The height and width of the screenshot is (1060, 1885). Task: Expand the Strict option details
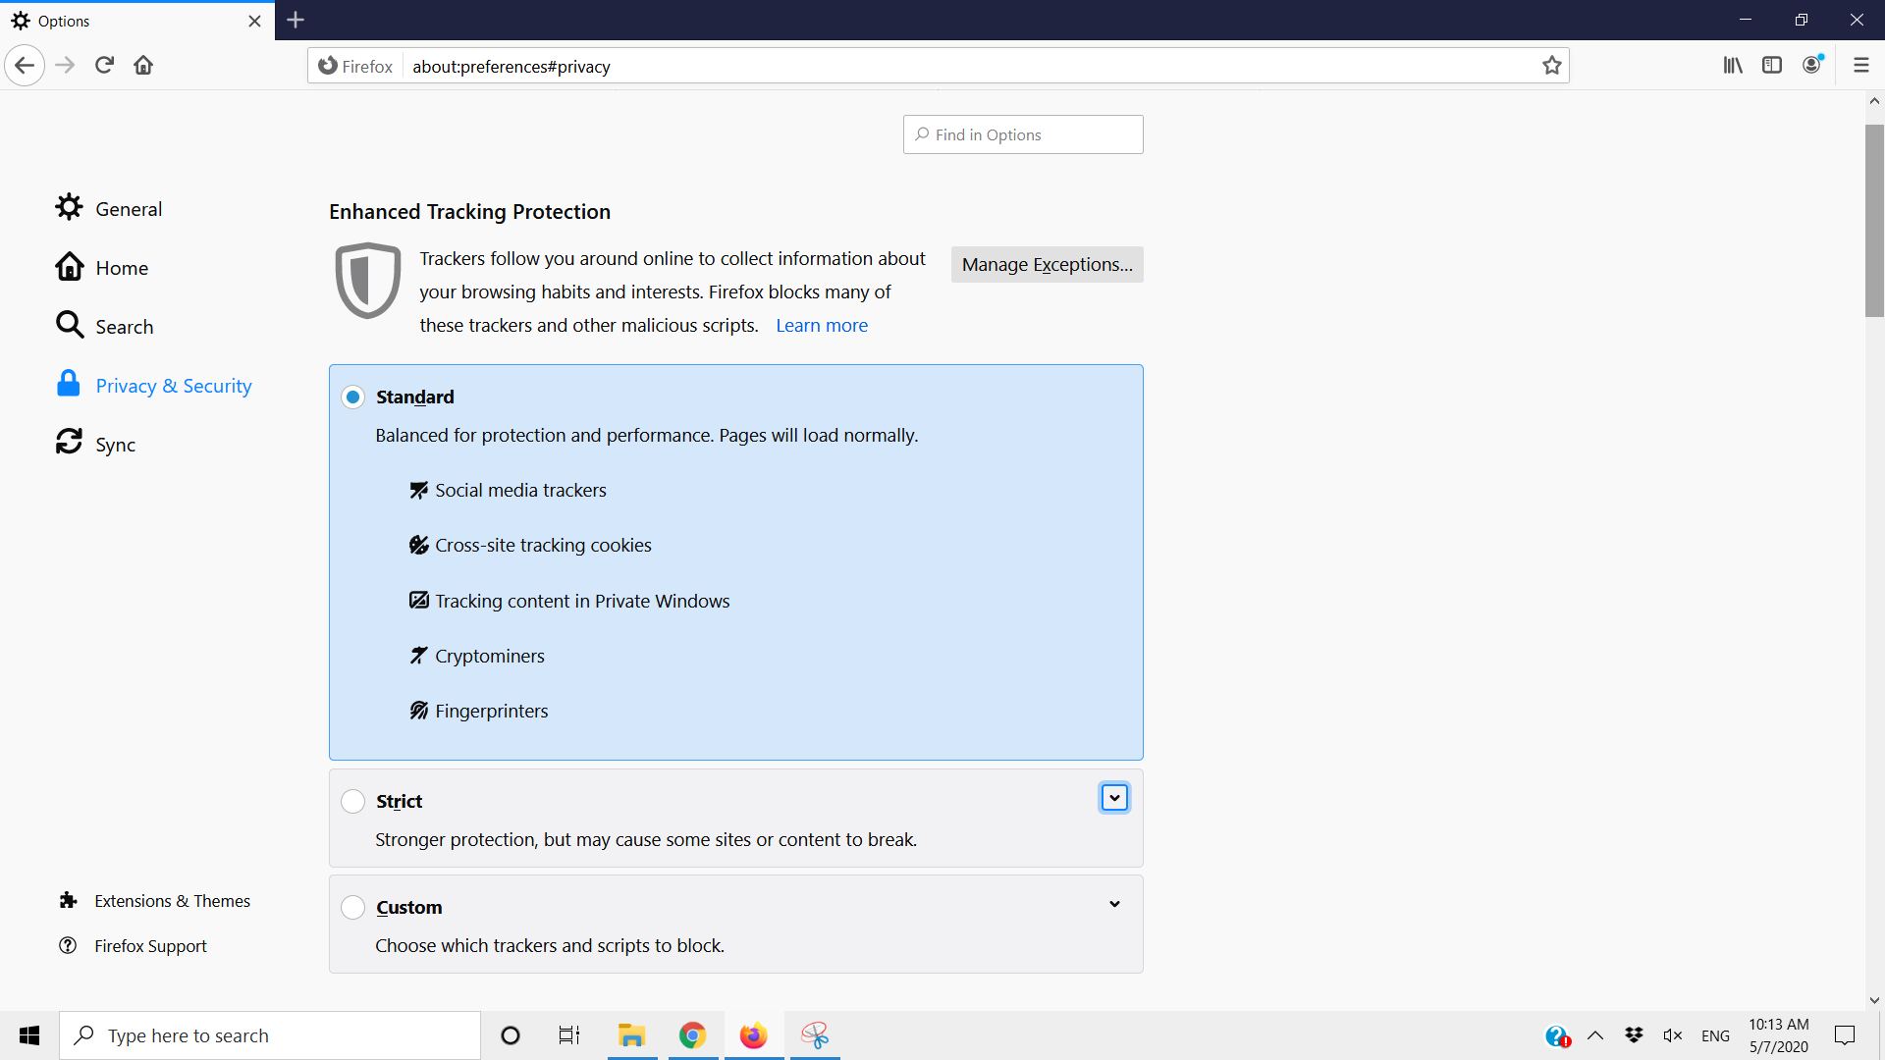pyautogui.click(x=1114, y=798)
